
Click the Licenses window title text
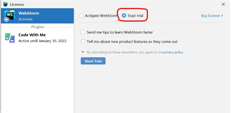(17, 5)
